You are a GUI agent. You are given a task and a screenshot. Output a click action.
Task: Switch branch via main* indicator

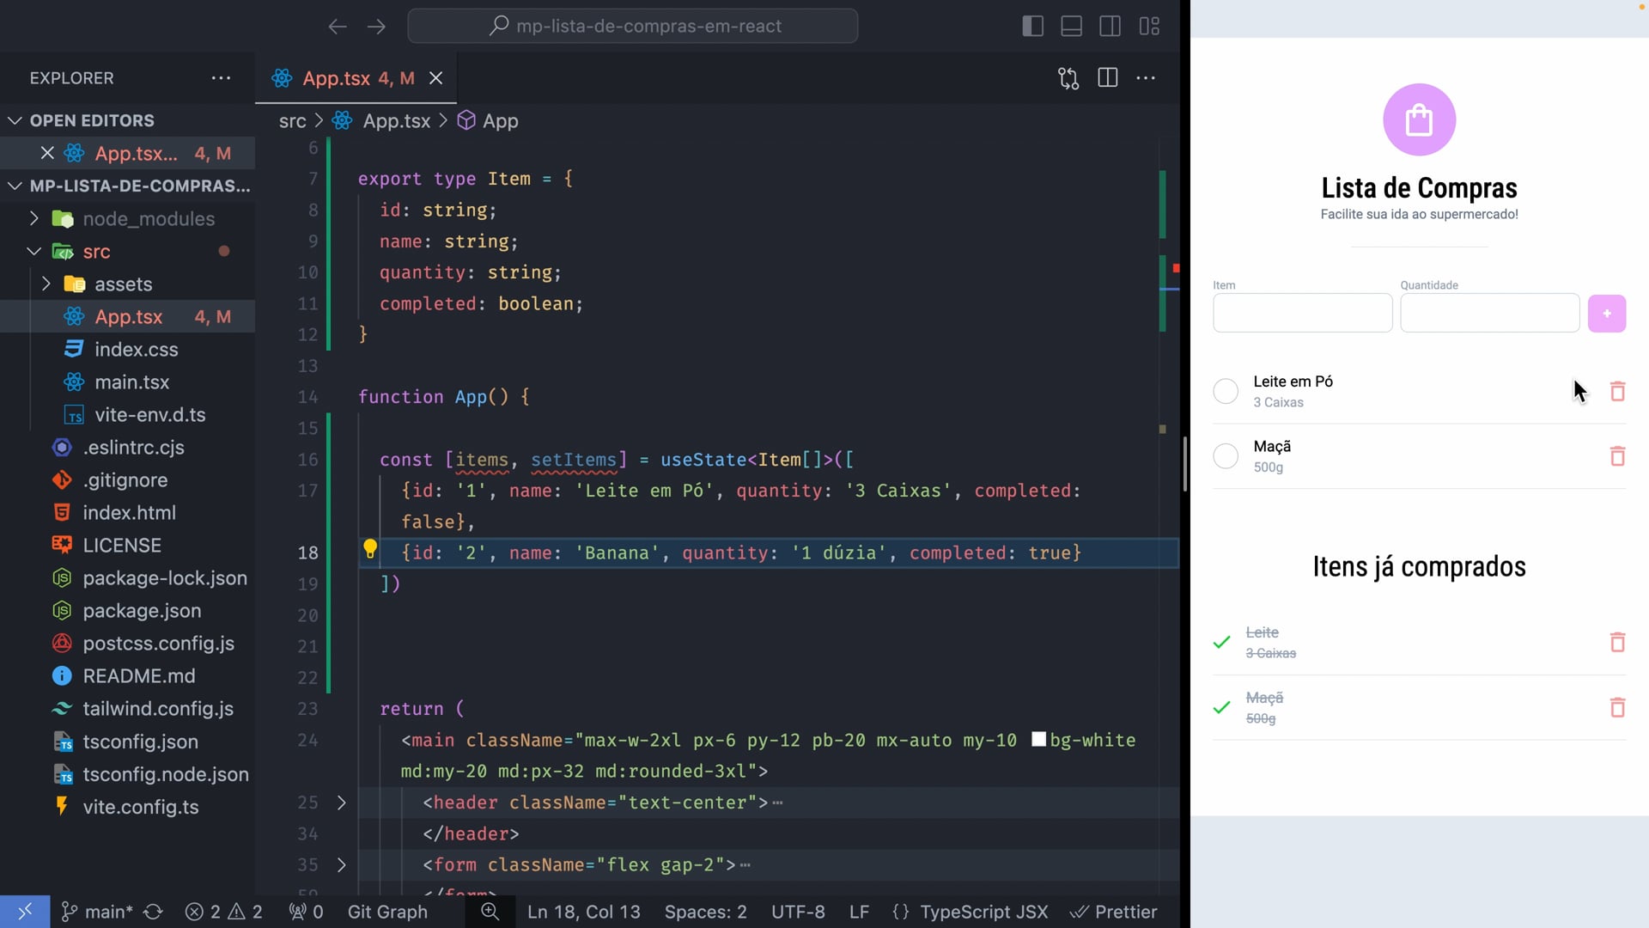coord(97,912)
